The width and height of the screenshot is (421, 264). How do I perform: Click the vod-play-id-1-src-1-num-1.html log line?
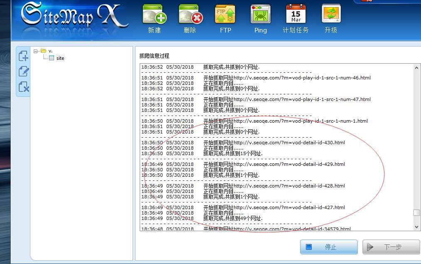coord(254,121)
